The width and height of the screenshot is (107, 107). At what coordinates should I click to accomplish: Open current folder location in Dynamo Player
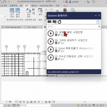(55, 22)
